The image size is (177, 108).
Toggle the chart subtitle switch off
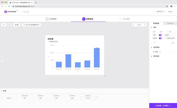[160, 38]
